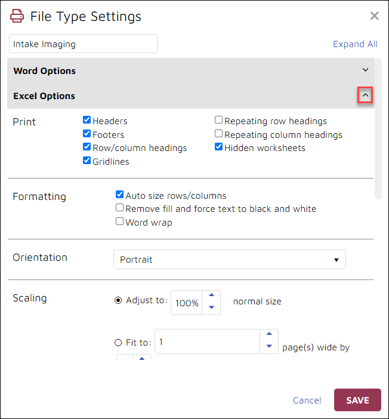The image size is (389, 419).
Task: Decrease Adjust to percentage with down arrow
Action: pos(212,307)
